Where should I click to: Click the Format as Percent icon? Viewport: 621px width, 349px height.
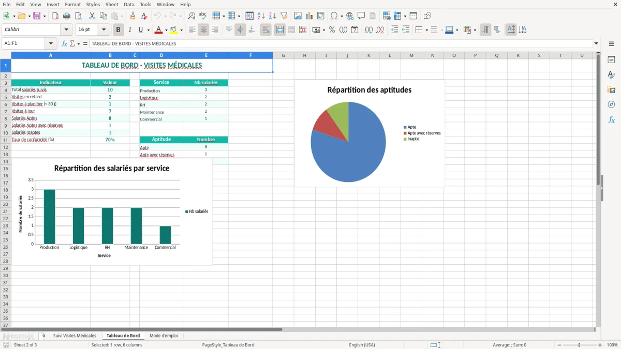(332, 30)
